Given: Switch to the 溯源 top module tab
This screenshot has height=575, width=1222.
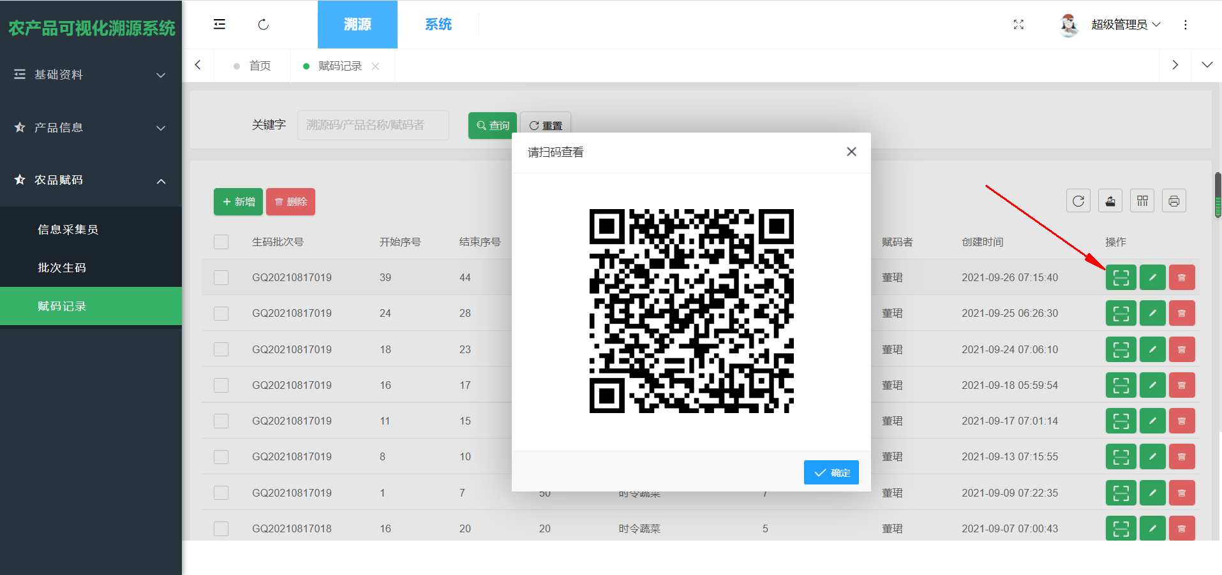Looking at the screenshot, I should 357,24.
